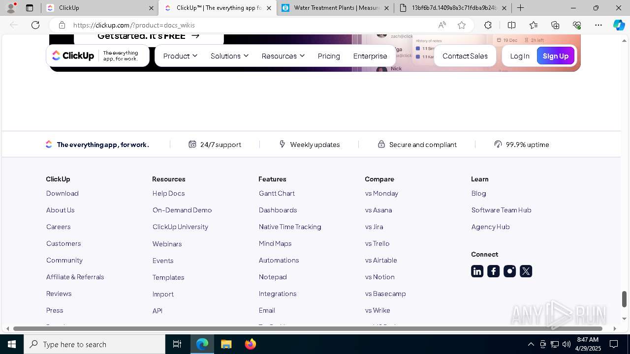
Task: Open the Help Docs link
Action: tap(169, 193)
